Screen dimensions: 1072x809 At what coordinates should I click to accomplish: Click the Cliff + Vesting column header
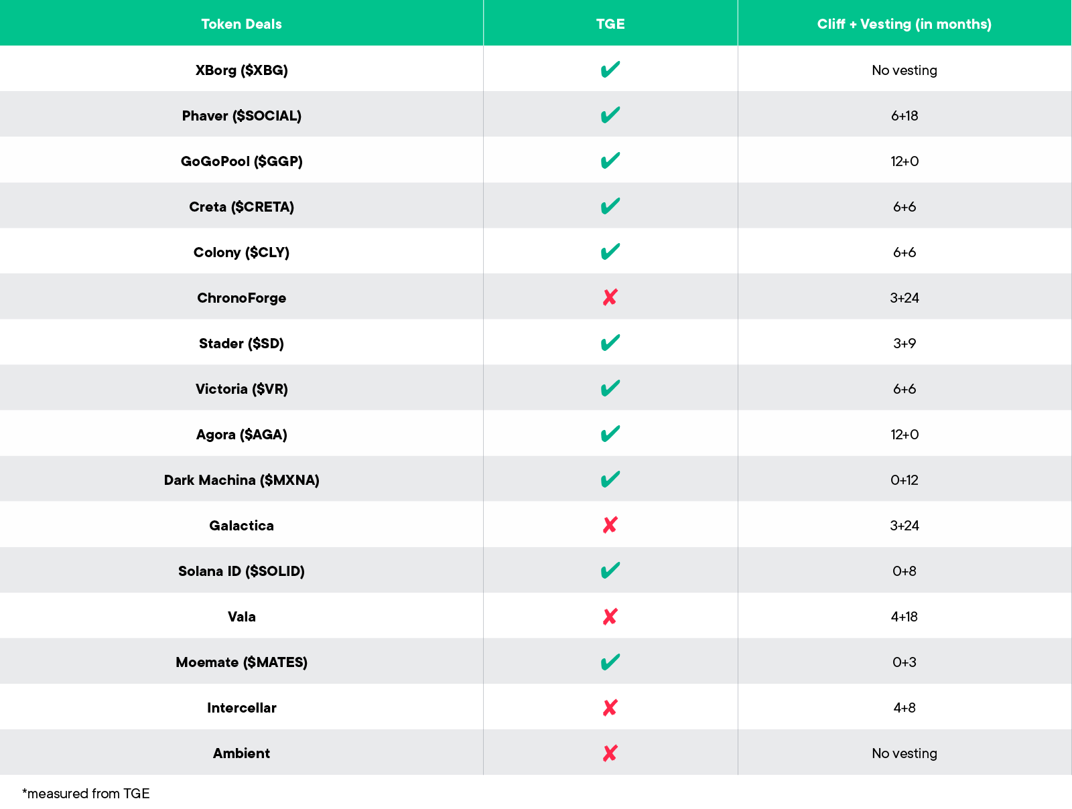pyautogui.click(x=904, y=24)
